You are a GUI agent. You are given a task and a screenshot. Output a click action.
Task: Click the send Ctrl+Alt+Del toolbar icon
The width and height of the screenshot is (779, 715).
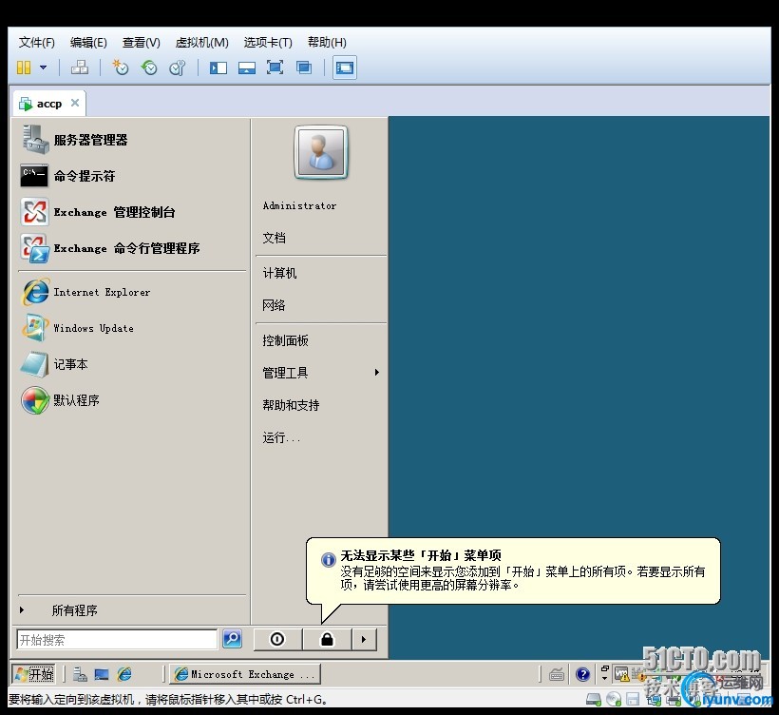tap(80, 68)
